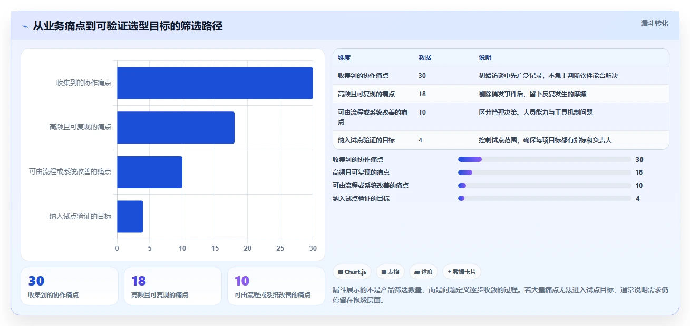This screenshot has height=326, width=690.
Task: Click the x-axis tick label 20
Action: pos(248,248)
